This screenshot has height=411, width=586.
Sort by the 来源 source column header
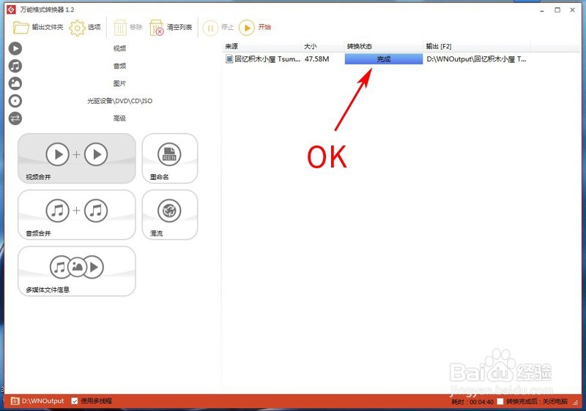pos(262,46)
